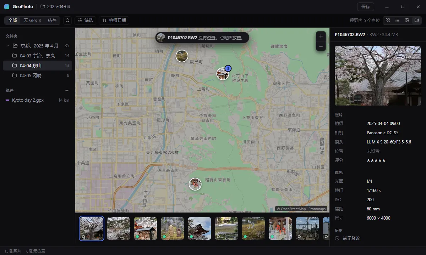Screen dimensions: 426x255
Task: Select the stone statues filmstrip thumbnail
Action: (x=173, y=228)
